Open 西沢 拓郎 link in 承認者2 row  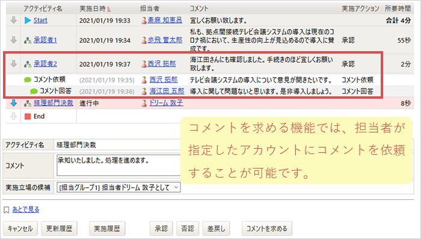point(162,64)
